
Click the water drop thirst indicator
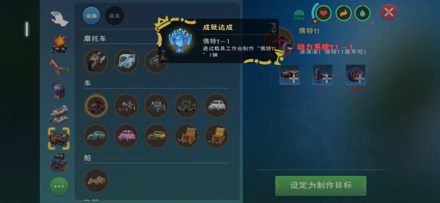point(362,13)
